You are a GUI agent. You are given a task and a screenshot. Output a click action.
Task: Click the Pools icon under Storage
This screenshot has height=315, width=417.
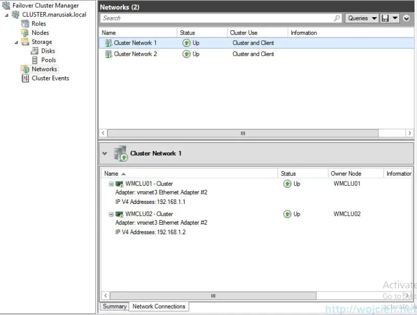pos(35,60)
